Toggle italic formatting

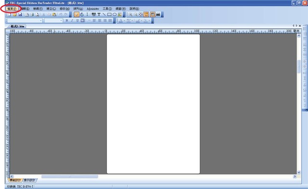[x=72, y=20]
